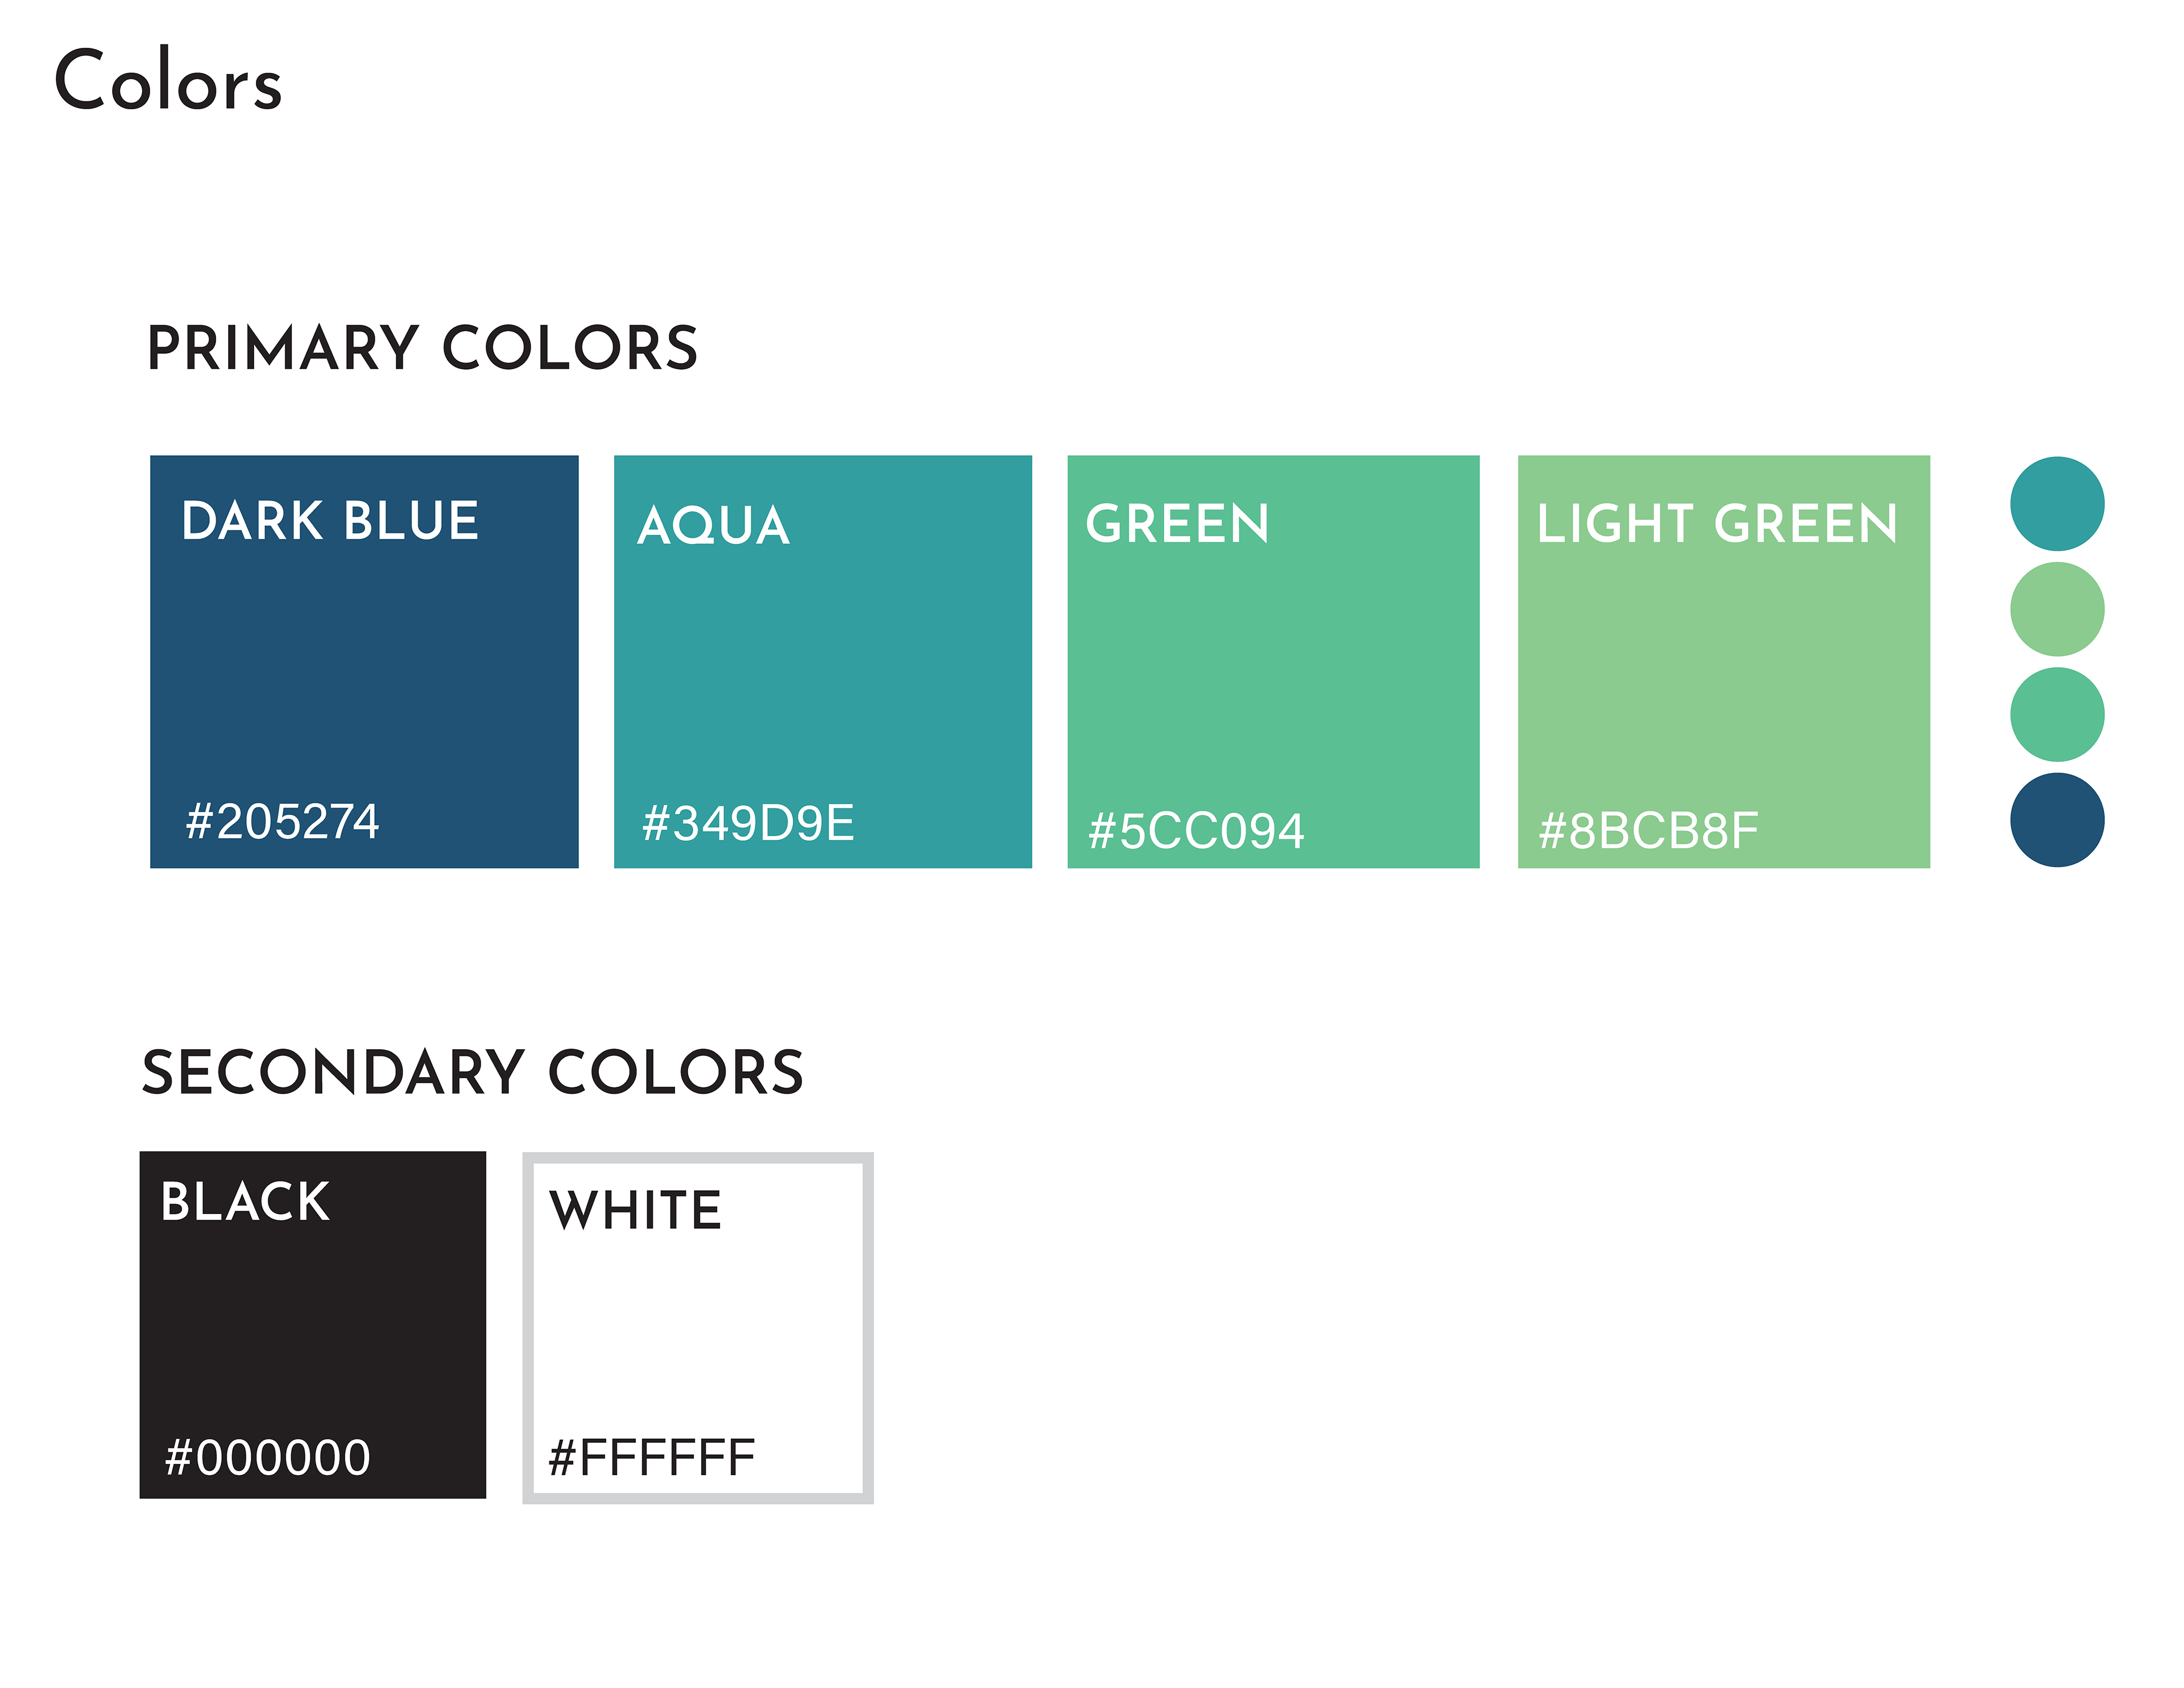This screenshot has height=1688, width=2184.
Task: Select the Black secondary color swatch
Action: [x=312, y=1324]
